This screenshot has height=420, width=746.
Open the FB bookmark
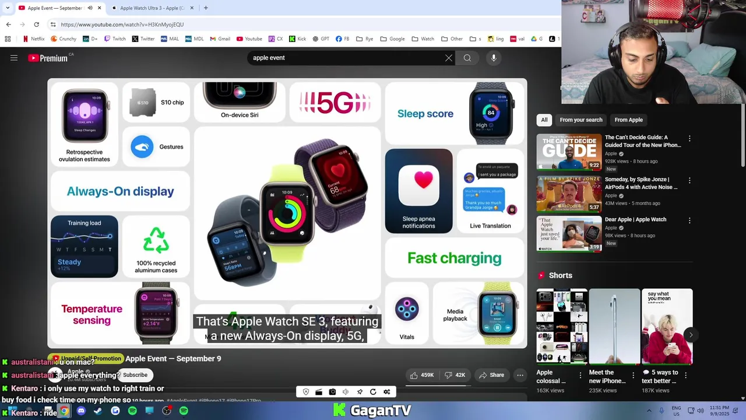click(342, 39)
